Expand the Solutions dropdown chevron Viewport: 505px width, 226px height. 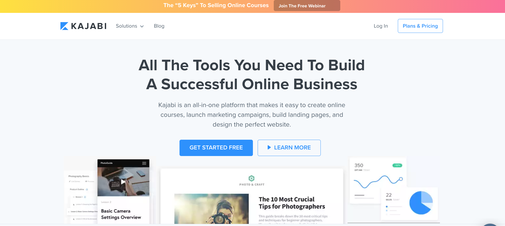tap(142, 26)
